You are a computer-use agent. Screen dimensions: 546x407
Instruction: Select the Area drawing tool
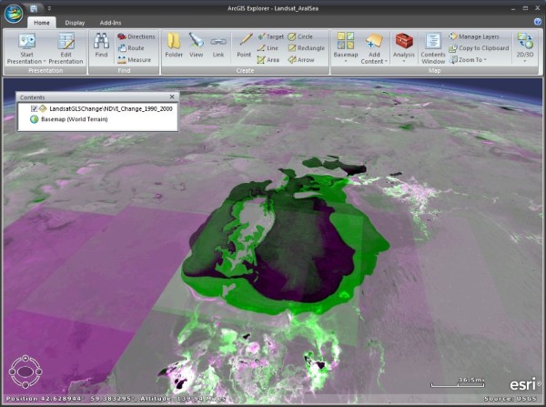(268, 60)
